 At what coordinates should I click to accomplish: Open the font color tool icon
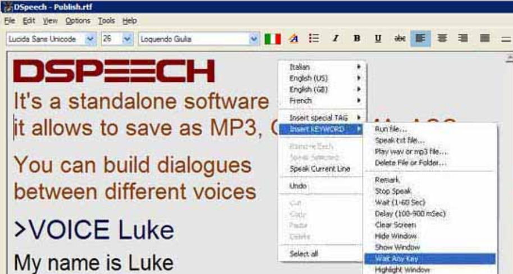[x=294, y=39]
